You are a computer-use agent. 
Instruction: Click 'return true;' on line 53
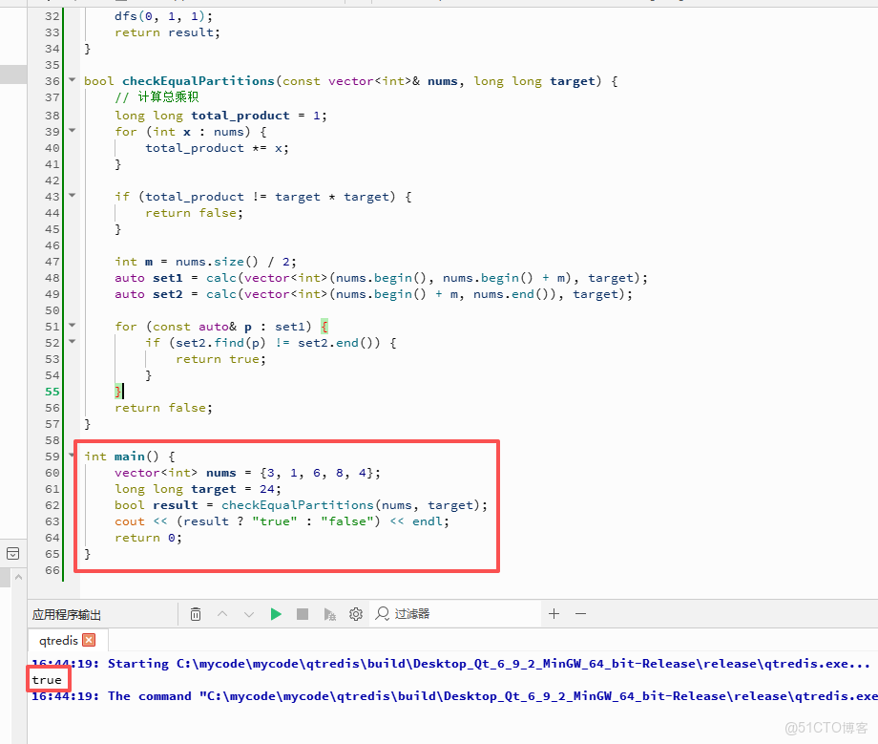220,359
